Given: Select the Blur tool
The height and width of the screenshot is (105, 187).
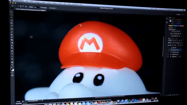Looking at the screenshot, I should [x=12, y=45].
